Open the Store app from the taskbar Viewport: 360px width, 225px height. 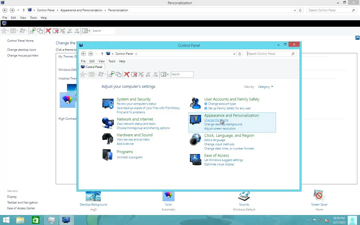[35, 220]
